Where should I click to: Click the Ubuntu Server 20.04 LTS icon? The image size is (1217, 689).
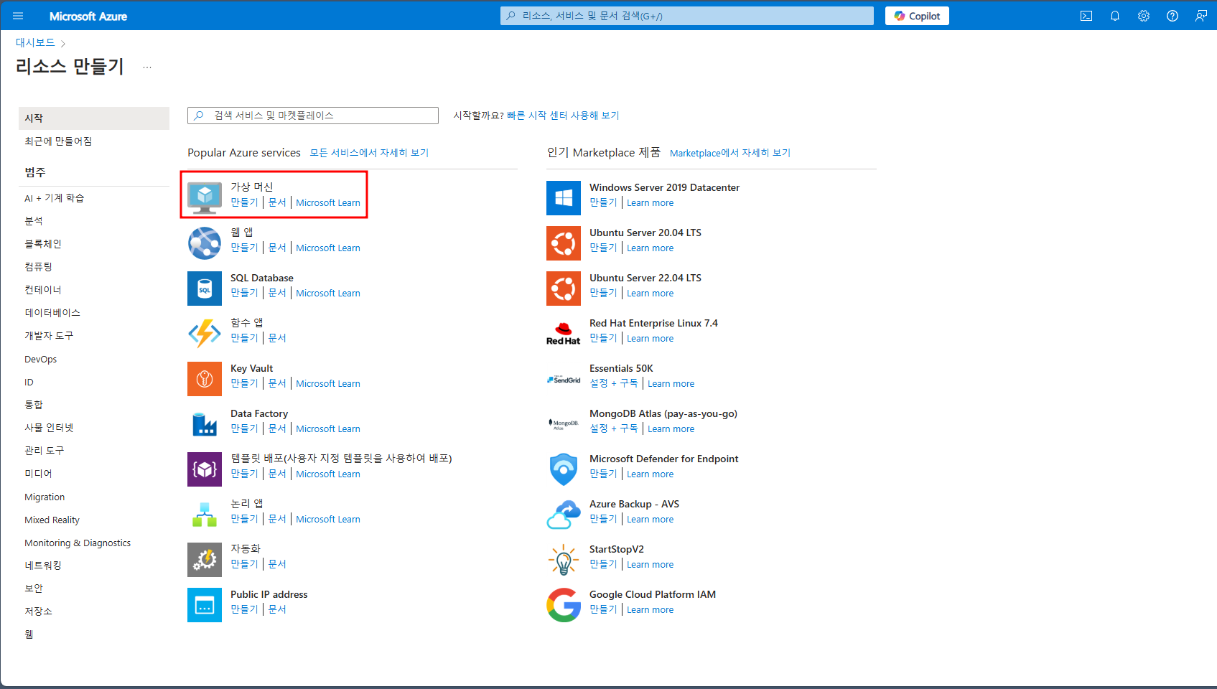pyautogui.click(x=564, y=243)
